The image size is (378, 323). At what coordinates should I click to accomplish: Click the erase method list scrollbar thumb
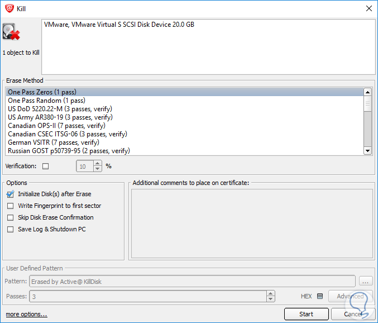367,104
